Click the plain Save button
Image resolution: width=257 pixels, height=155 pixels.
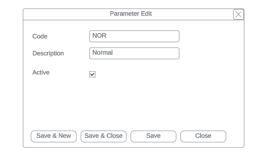point(153,136)
